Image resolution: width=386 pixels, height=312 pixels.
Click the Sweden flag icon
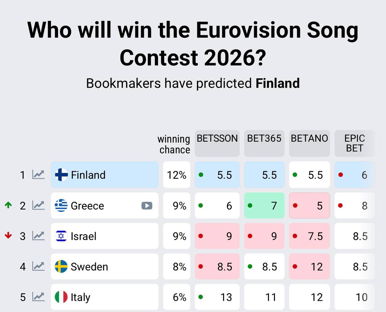(61, 266)
